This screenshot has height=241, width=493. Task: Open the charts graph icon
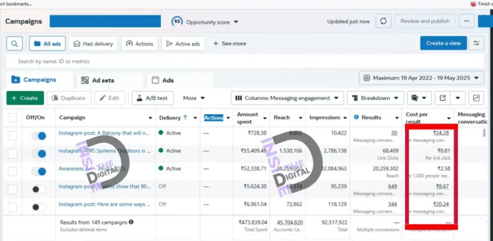[476, 98]
